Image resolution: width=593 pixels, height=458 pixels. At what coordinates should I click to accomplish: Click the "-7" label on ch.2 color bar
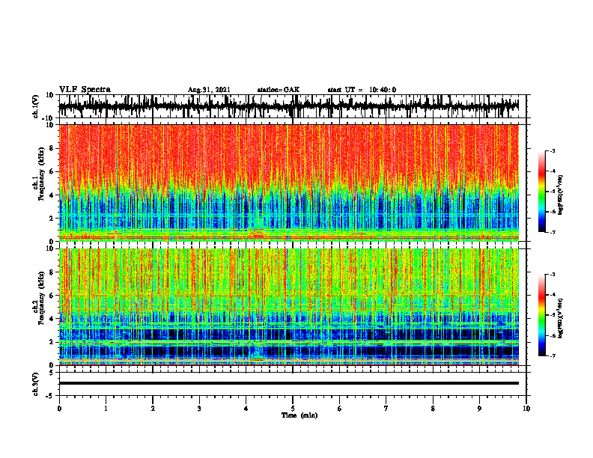click(552, 356)
